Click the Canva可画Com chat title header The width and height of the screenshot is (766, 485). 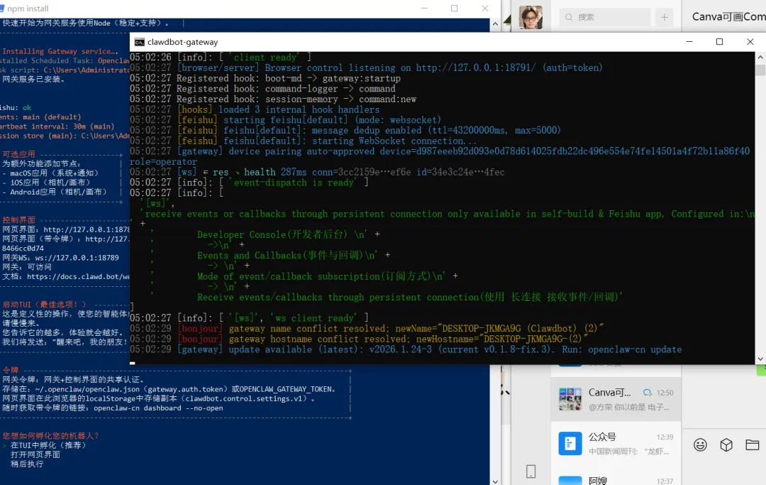[x=728, y=16]
